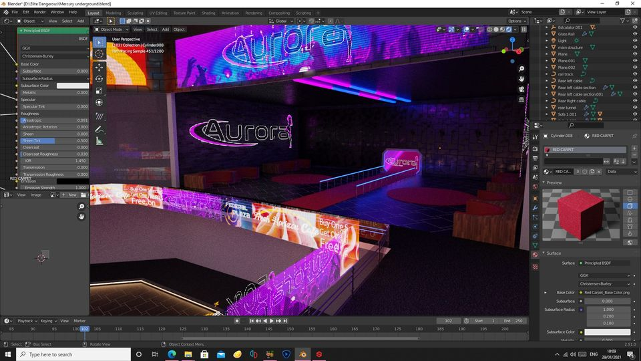This screenshot has height=361, width=641.
Task: Choose the Measure tool
Action: coord(99,141)
